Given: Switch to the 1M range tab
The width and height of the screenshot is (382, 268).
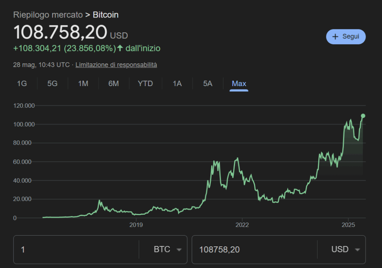Looking at the screenshot, I should [83, 83].
